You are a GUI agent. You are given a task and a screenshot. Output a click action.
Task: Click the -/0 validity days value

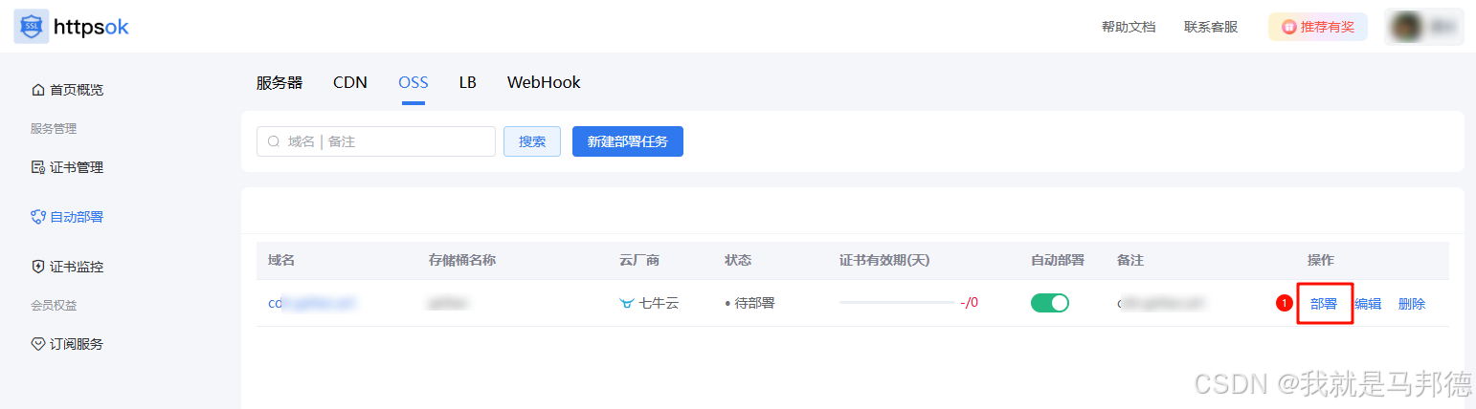tap(969, 303)
